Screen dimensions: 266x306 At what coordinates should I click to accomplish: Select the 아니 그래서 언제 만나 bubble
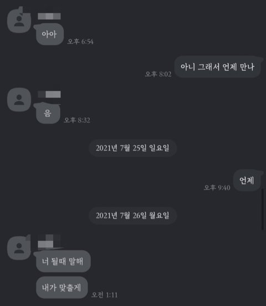218,67
